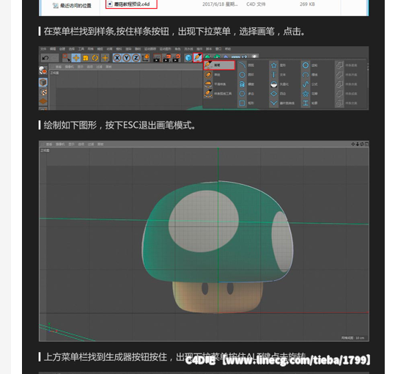Image resolution: width=395 pixels, height=374 pixels.
Task: Click viewport rotate icon at mushroom view corner
Action: 362,144
